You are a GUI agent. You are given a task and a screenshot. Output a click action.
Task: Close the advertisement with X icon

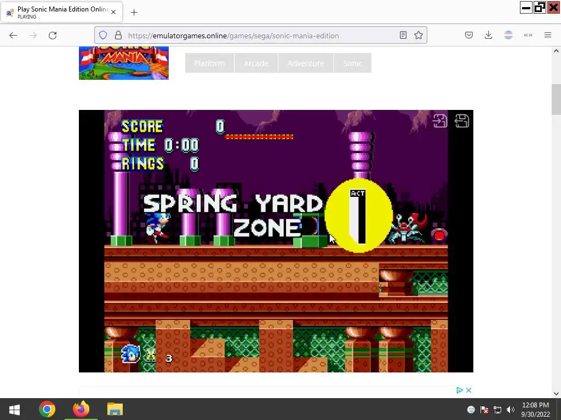click(469, 390)
